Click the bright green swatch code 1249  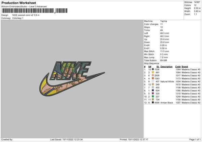(153, 96)
